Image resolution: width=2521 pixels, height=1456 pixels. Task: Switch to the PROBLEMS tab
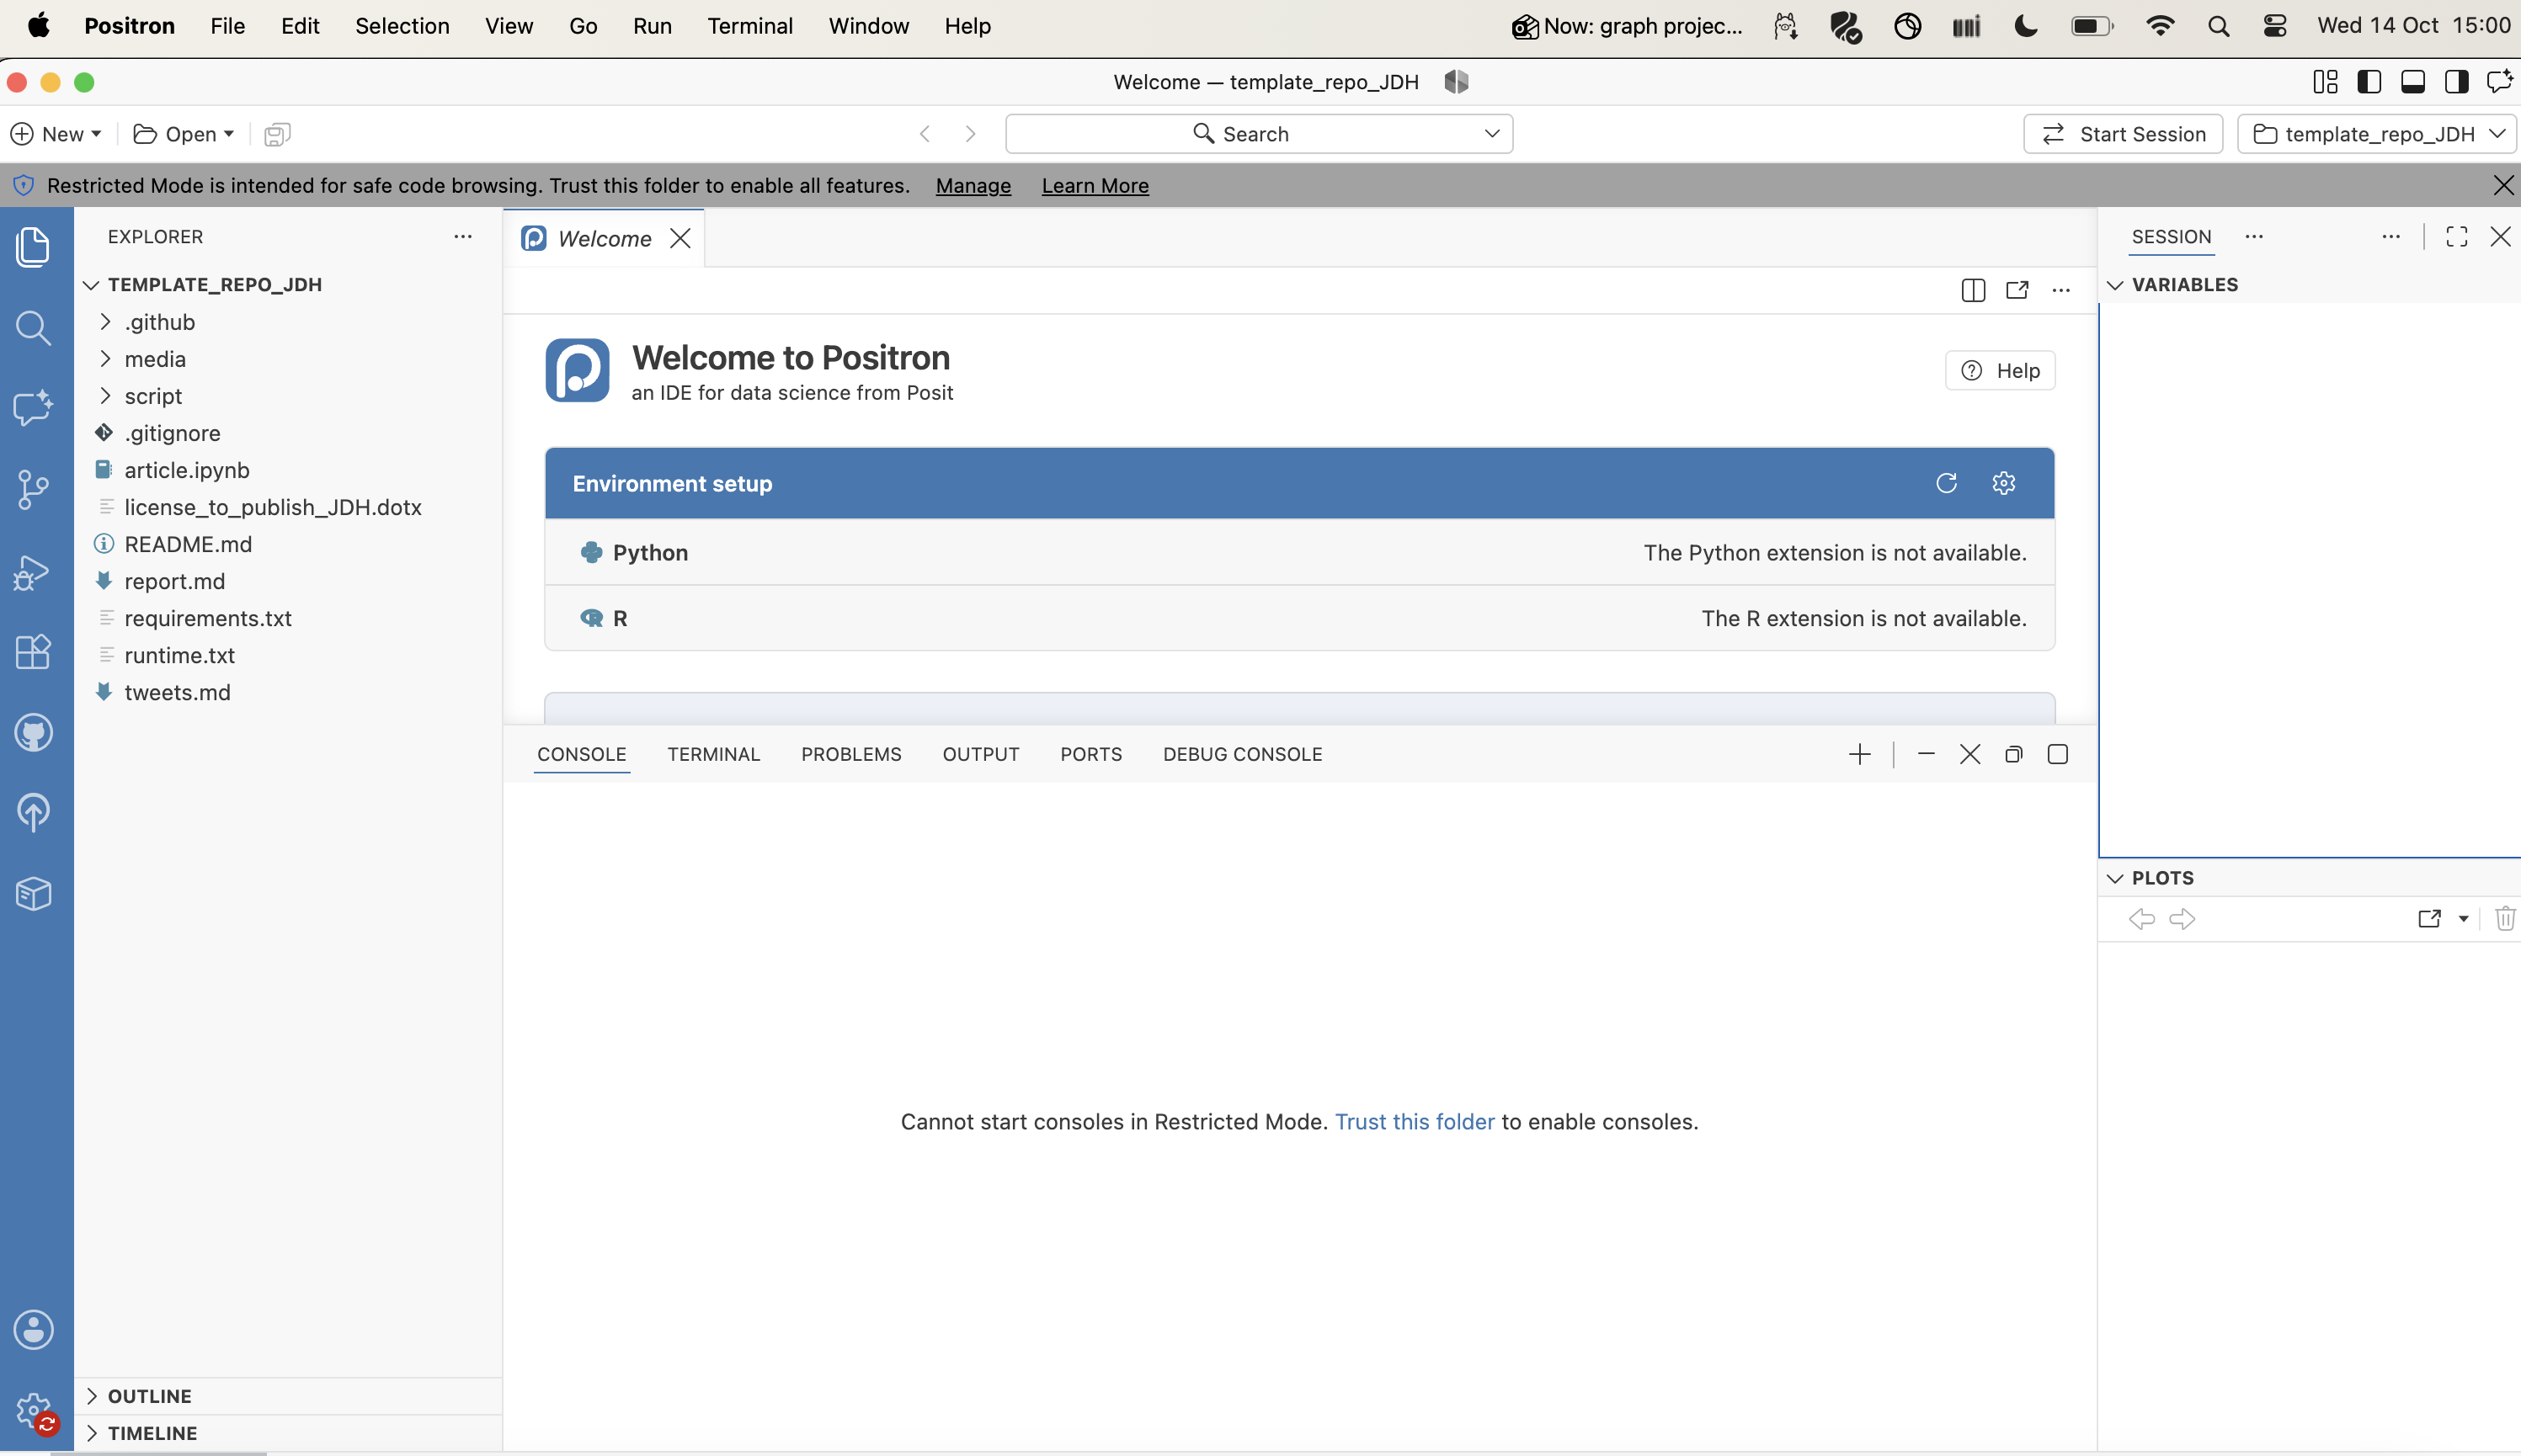[851, 754]
